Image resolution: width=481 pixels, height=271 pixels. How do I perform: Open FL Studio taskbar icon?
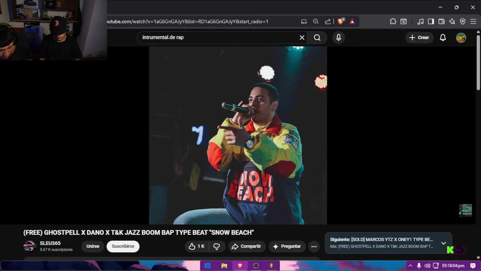tap(272, 266)
